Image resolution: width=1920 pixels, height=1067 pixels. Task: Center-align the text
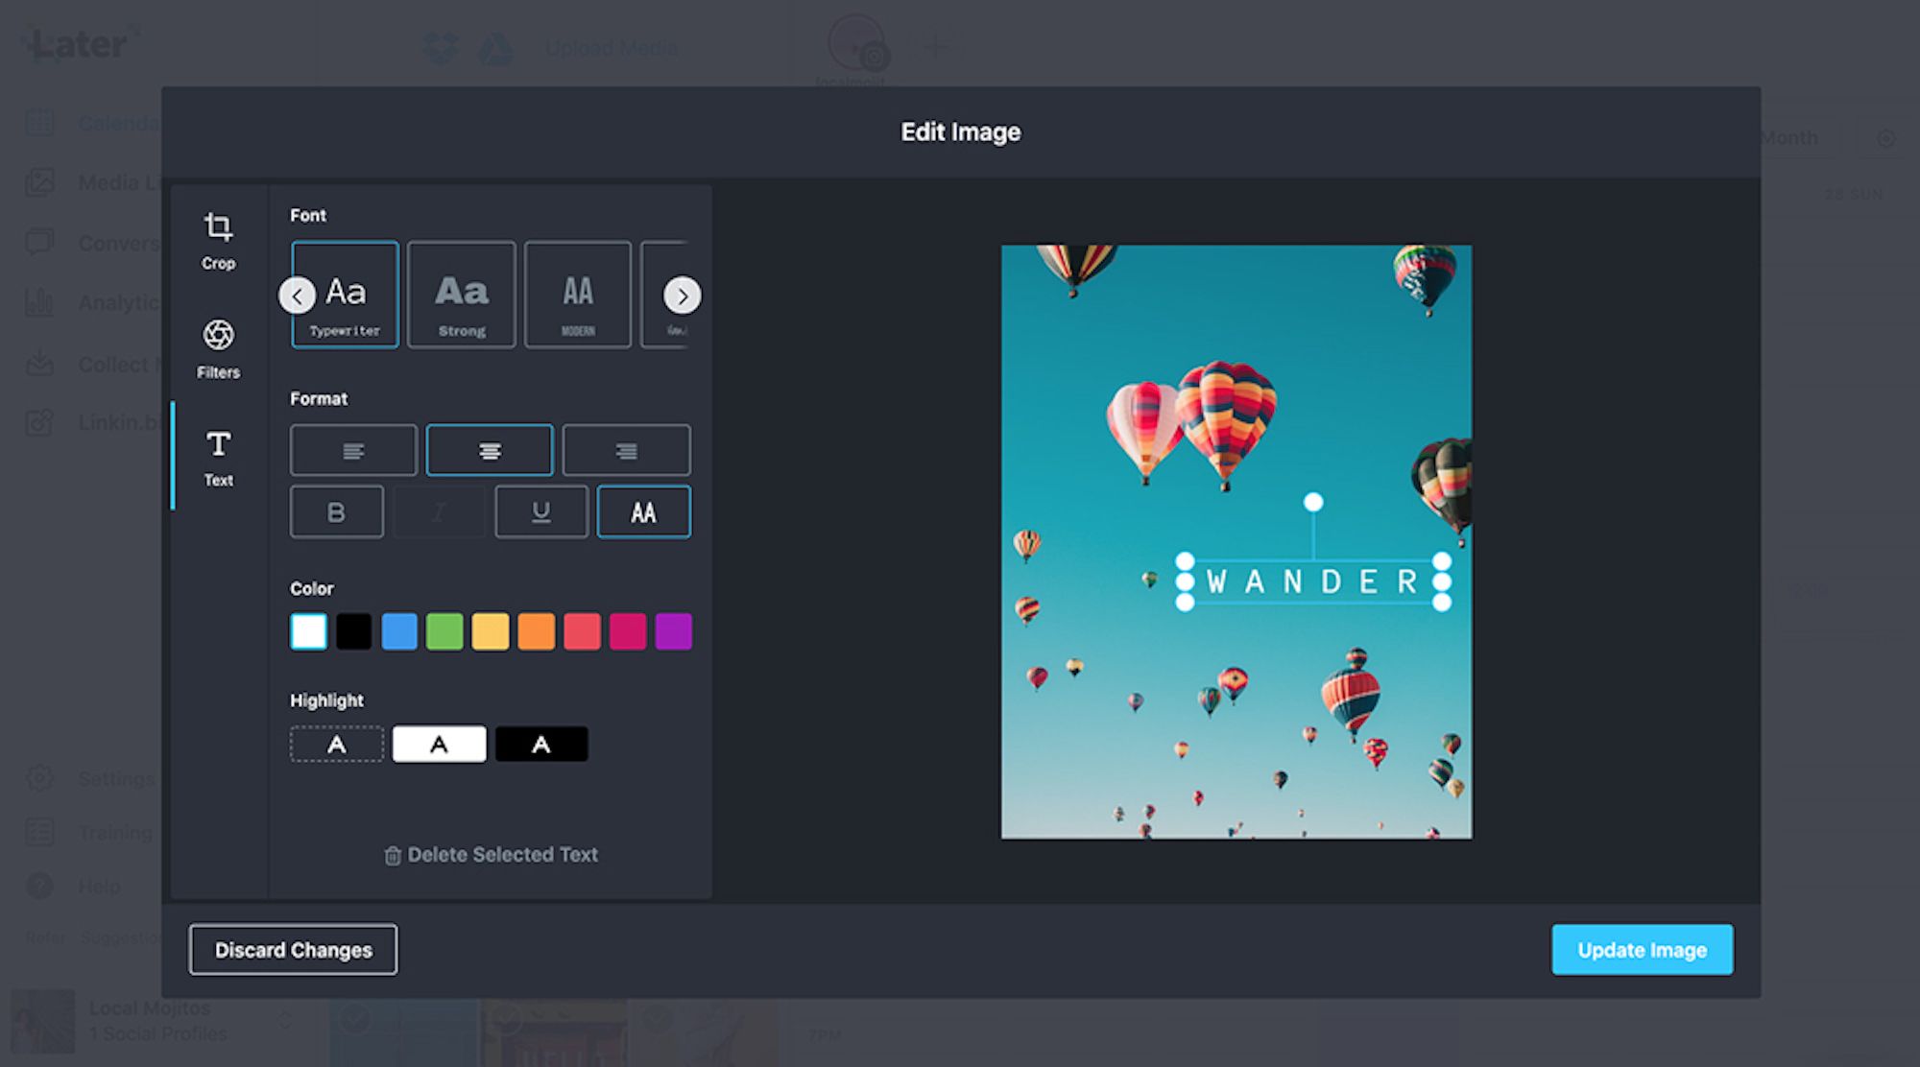pyautogui.click(x=490, y=450)
